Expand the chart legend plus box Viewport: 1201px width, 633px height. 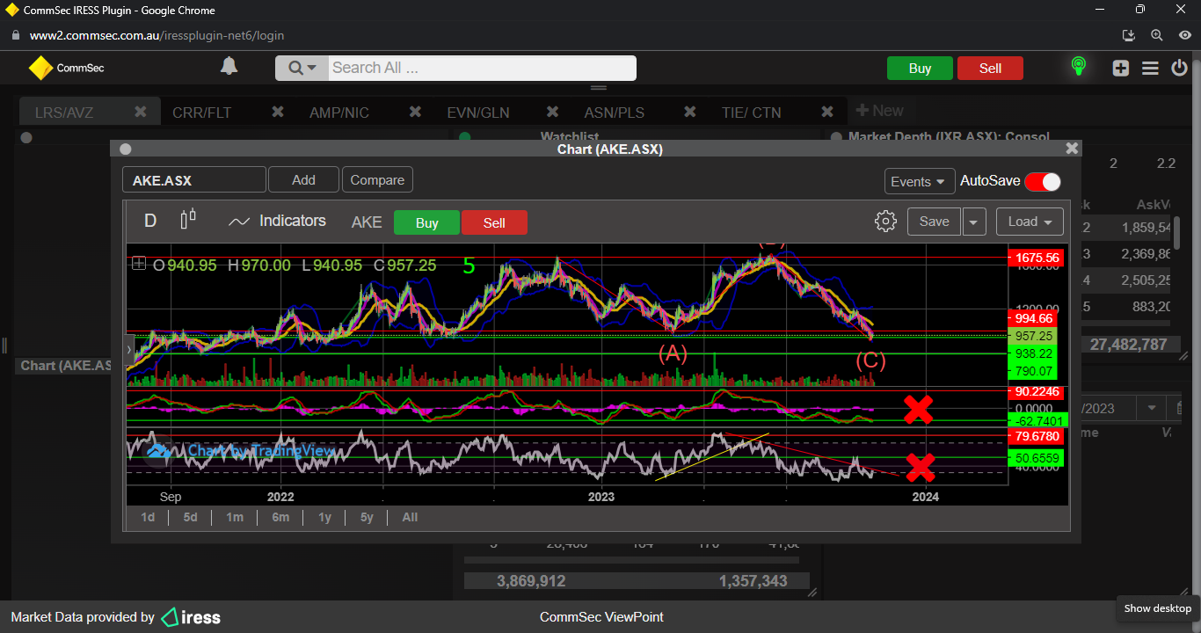pyautogui.click(x=138, y=263)
